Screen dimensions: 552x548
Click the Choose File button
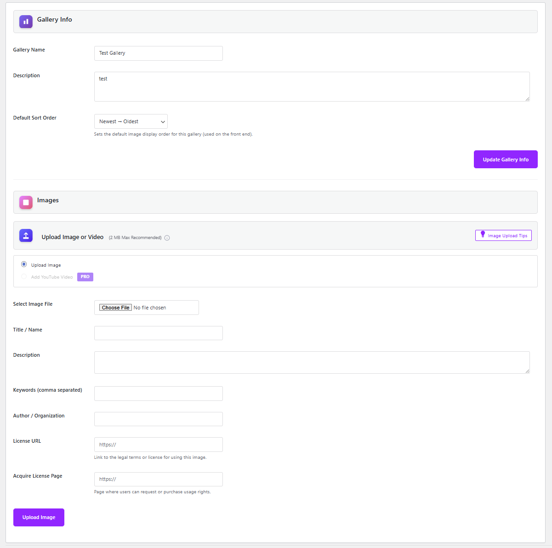tap(115, 308)
